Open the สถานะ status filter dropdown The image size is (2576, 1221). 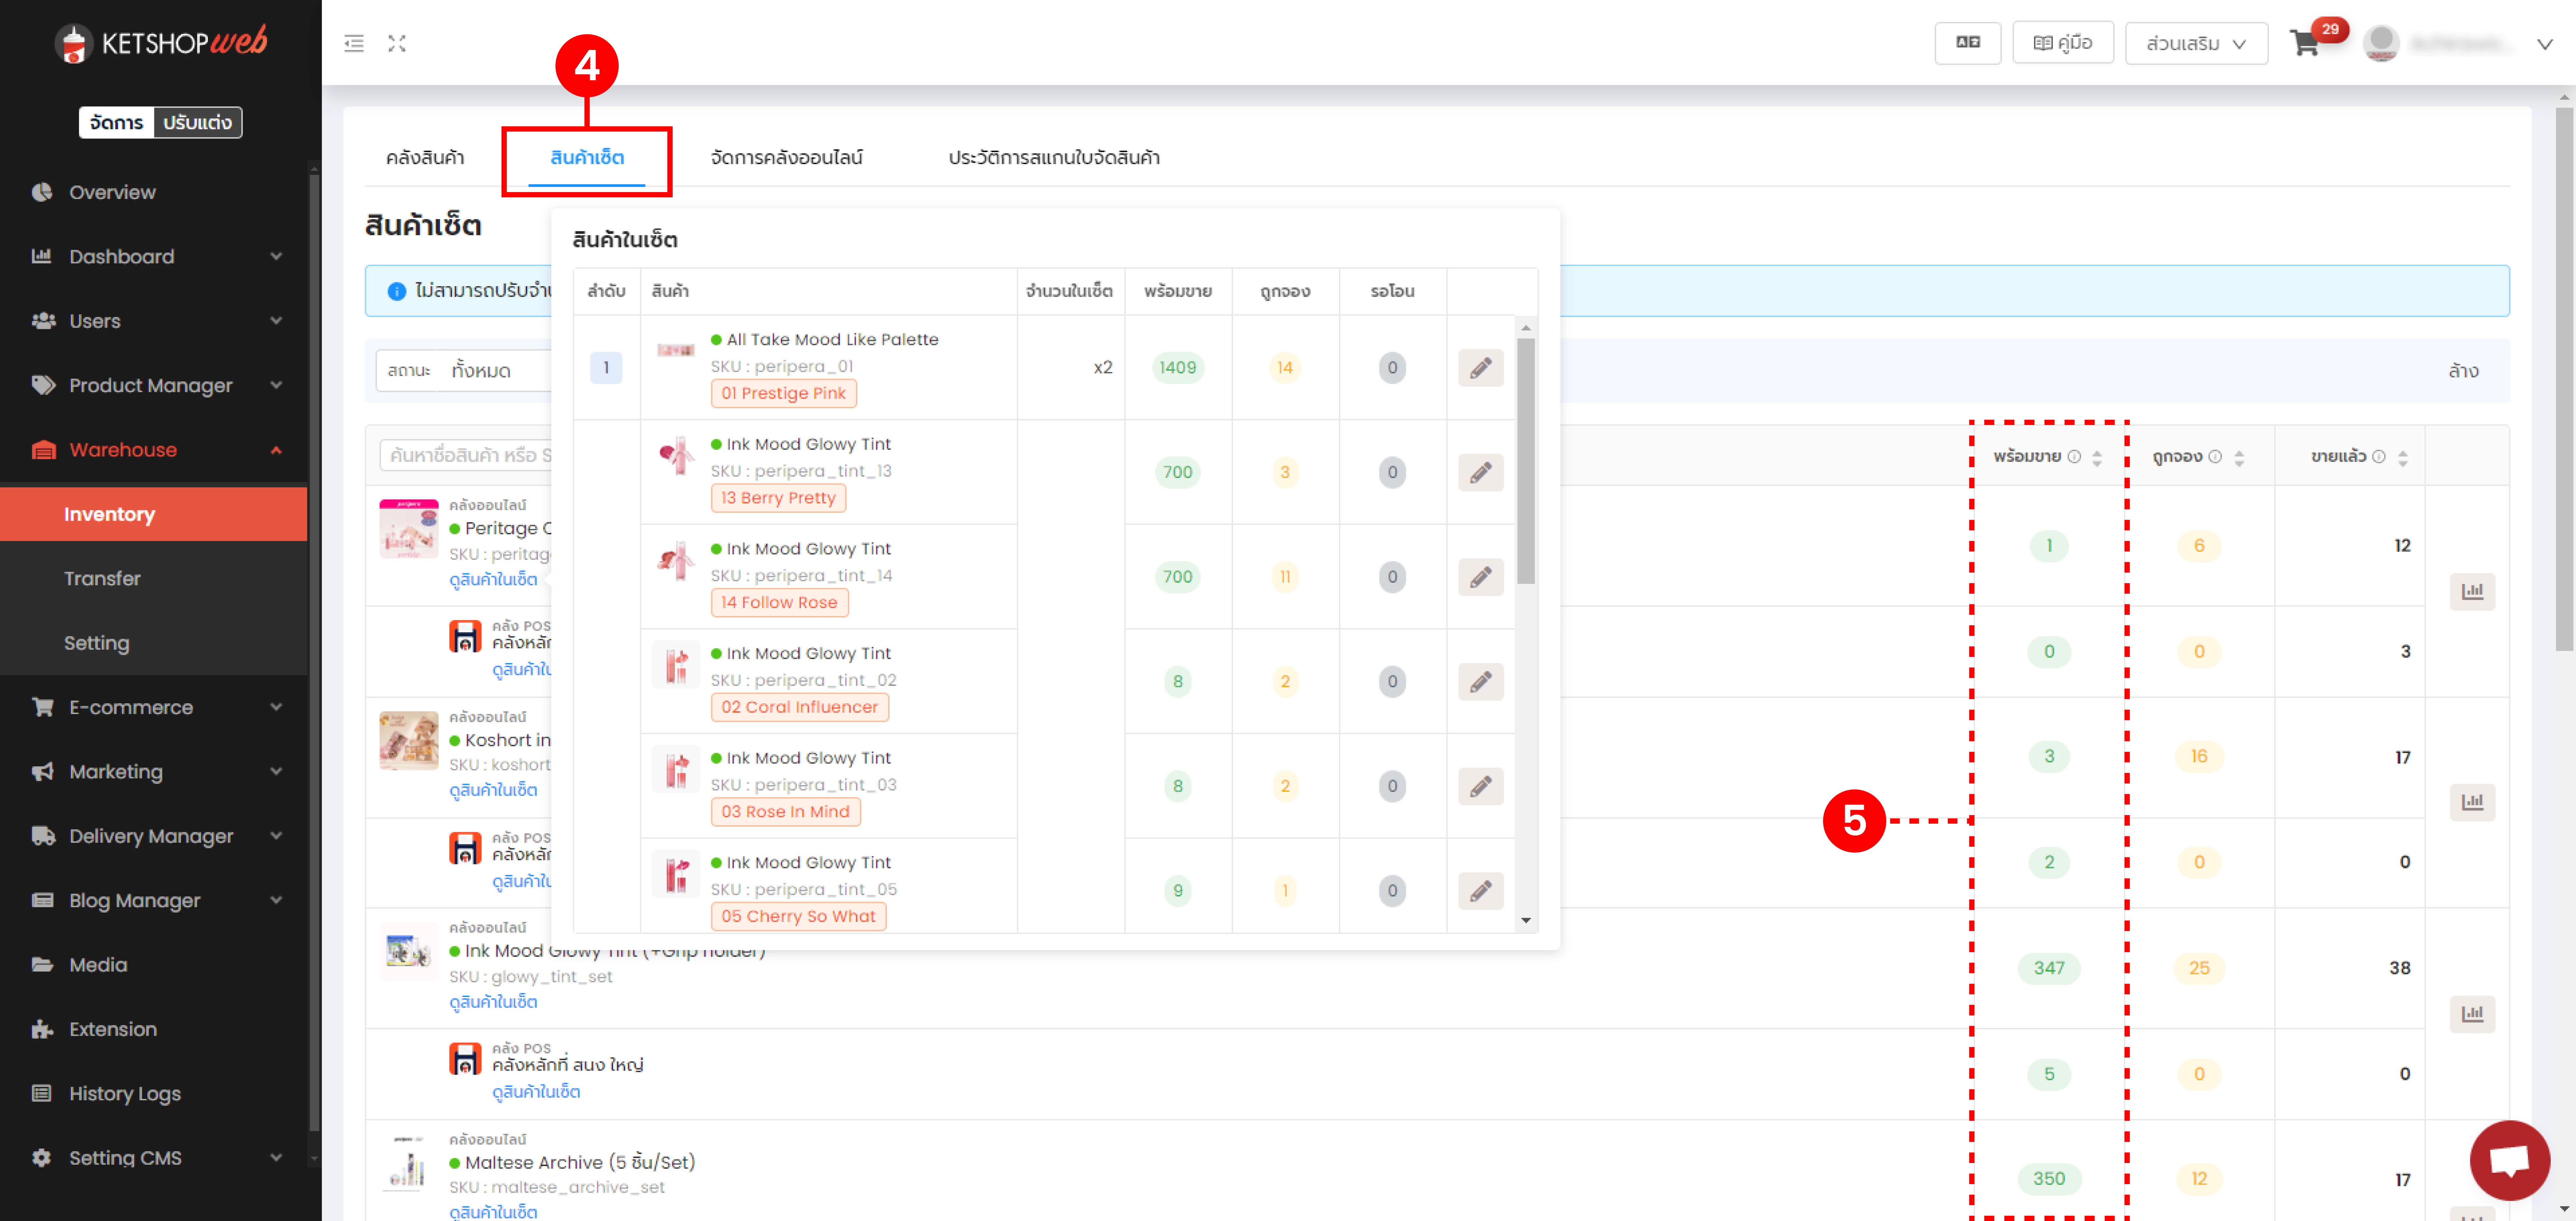(464, 371)
